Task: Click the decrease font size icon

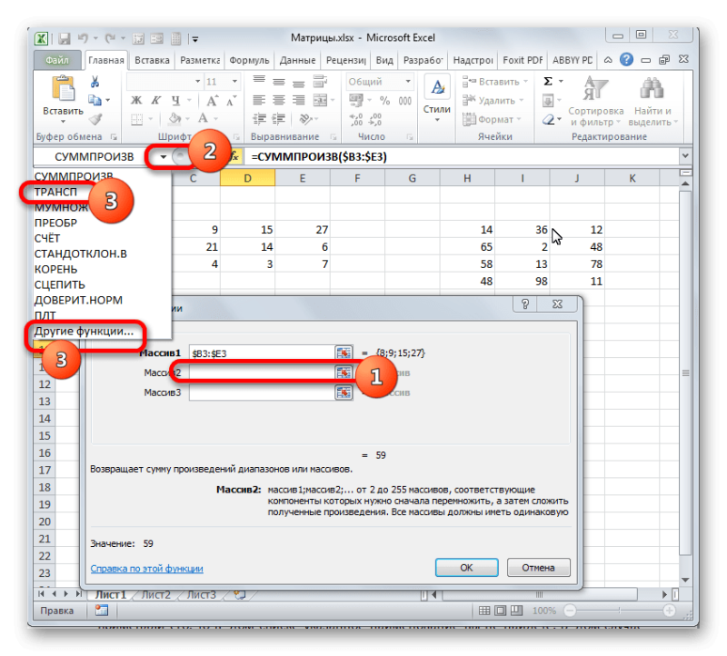Action: pyautogui.click(x=231, y=101)
